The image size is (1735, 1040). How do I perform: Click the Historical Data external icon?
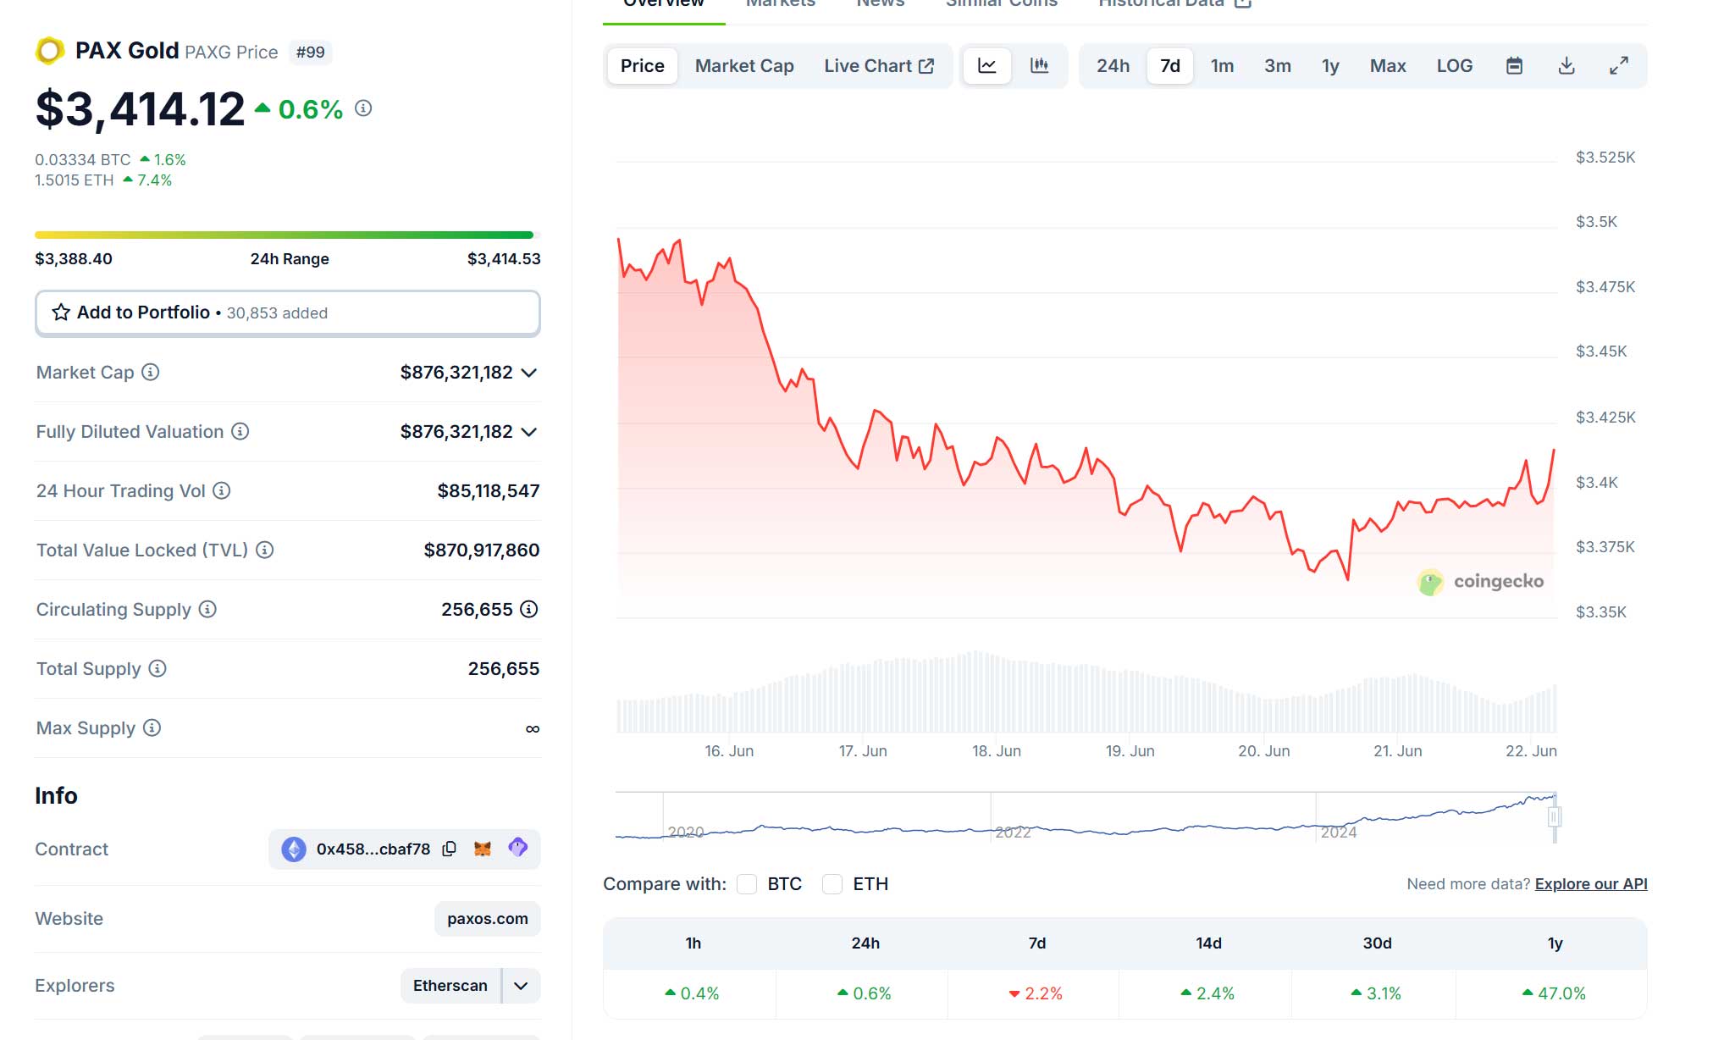pyautogui.click(x=1243, y=3)
